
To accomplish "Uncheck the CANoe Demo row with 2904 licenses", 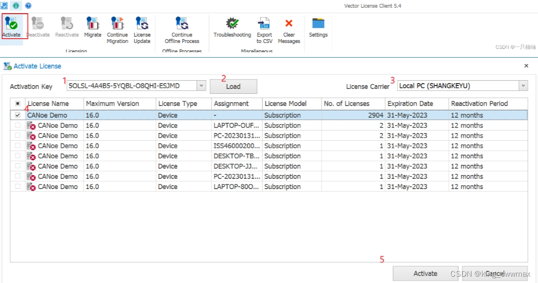I will pos(18,115).
